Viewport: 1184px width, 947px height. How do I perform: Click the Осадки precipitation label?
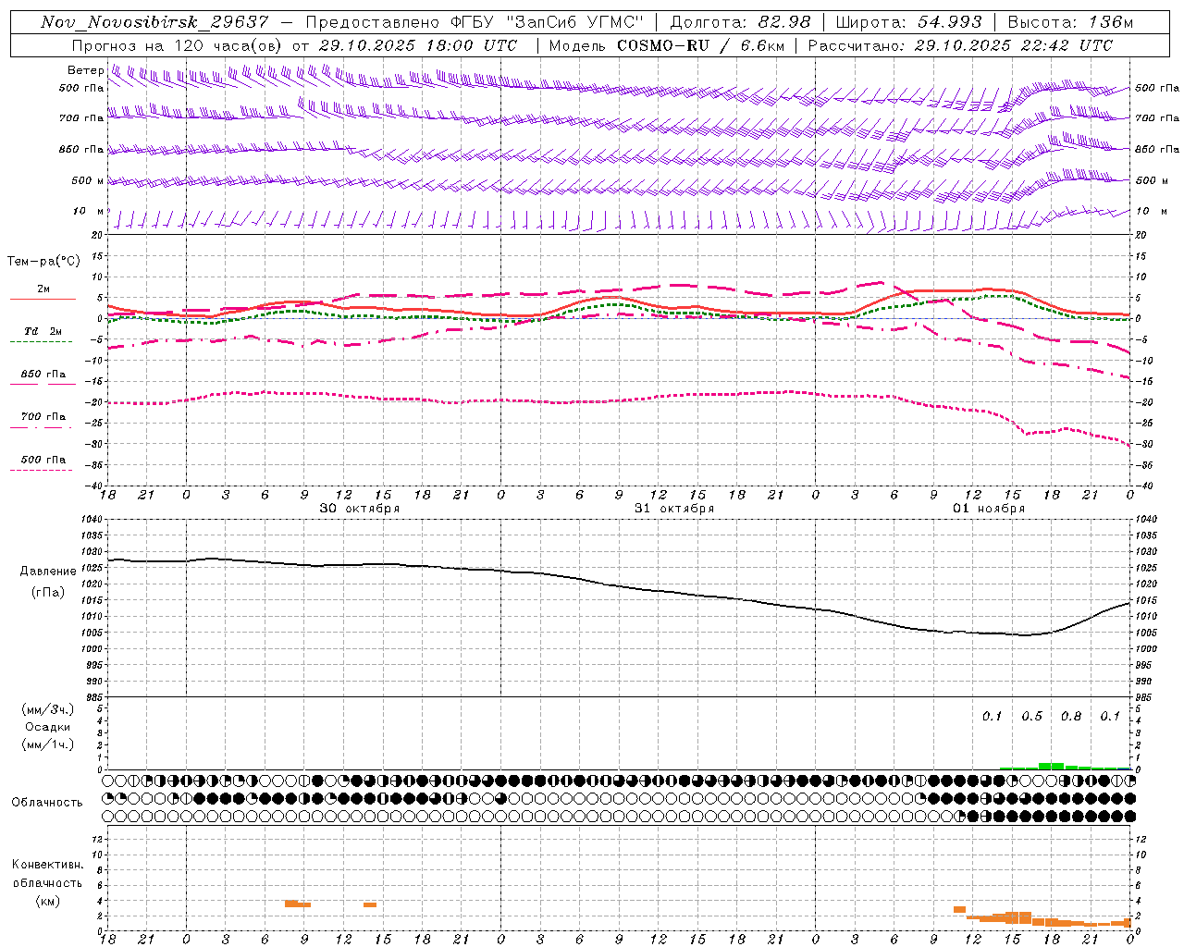(48, 727)
